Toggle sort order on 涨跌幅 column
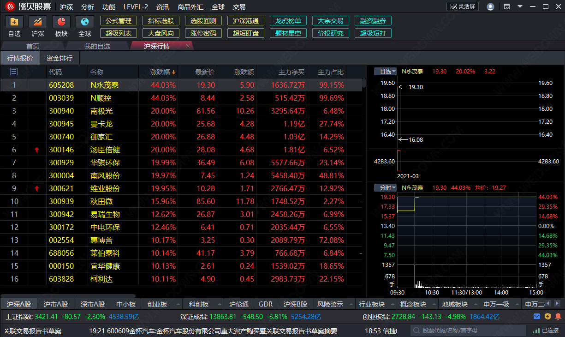Screen dimensions: 565x337 click(163, 72)
